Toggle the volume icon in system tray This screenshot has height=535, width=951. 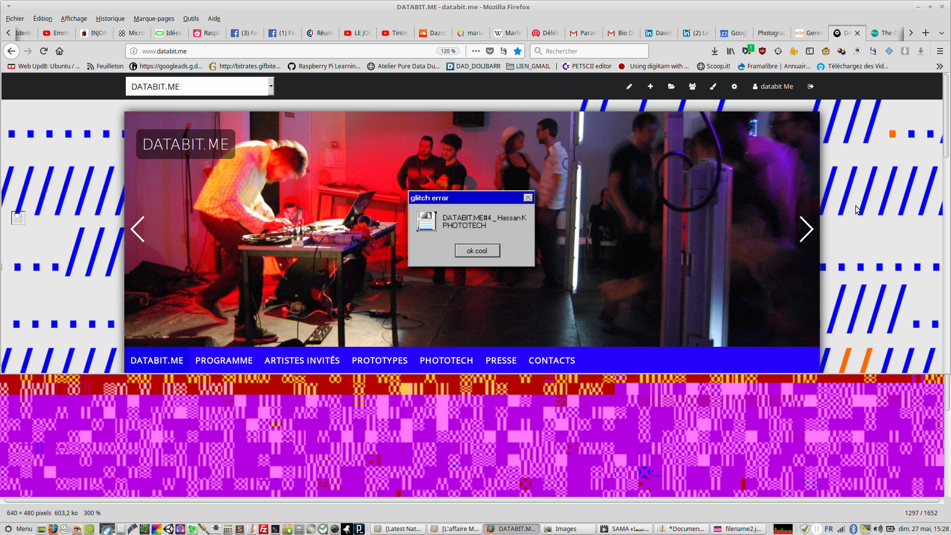[878, 529]
